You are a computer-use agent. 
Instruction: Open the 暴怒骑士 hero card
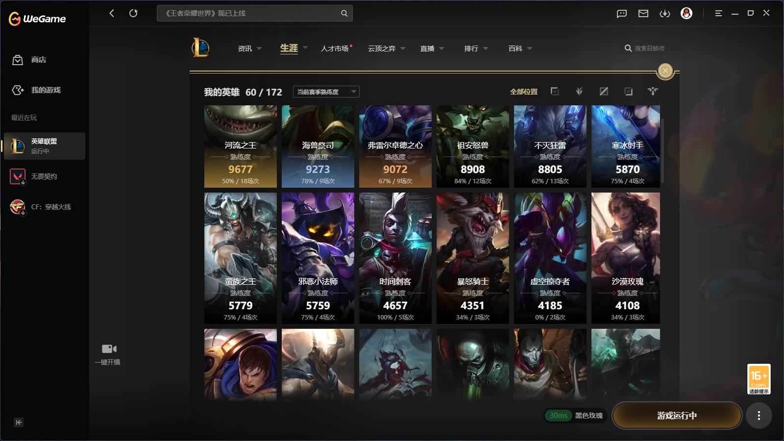[473, 258]
